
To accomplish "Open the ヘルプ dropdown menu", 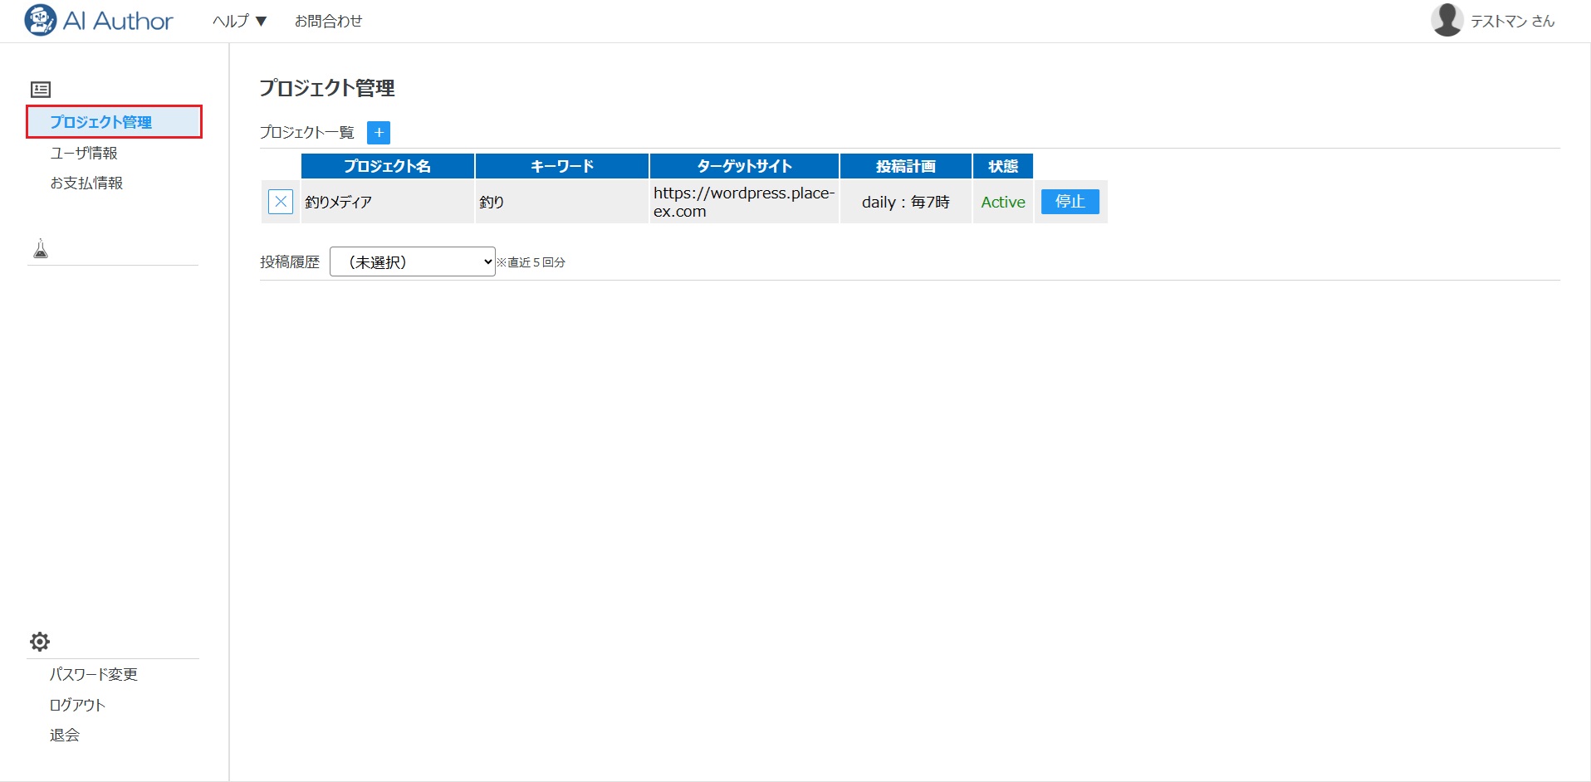I will [239, 21].
